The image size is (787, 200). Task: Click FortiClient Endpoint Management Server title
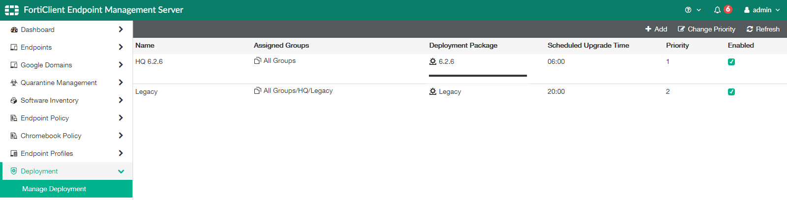pos(103,10)
